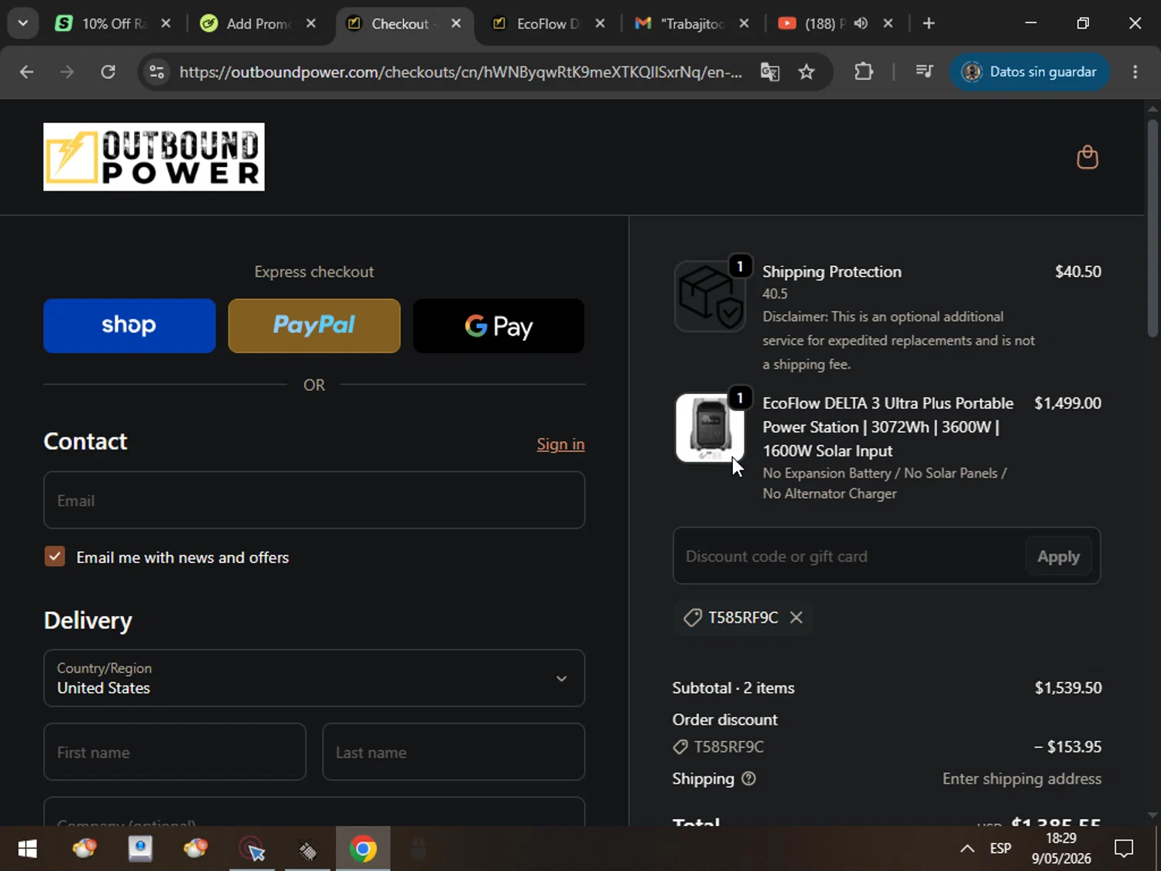The height and width of the screenshot is (871, 1161).
Task: Mute the audio-playing YouTube tab
Action: click(x=861, y=23)
